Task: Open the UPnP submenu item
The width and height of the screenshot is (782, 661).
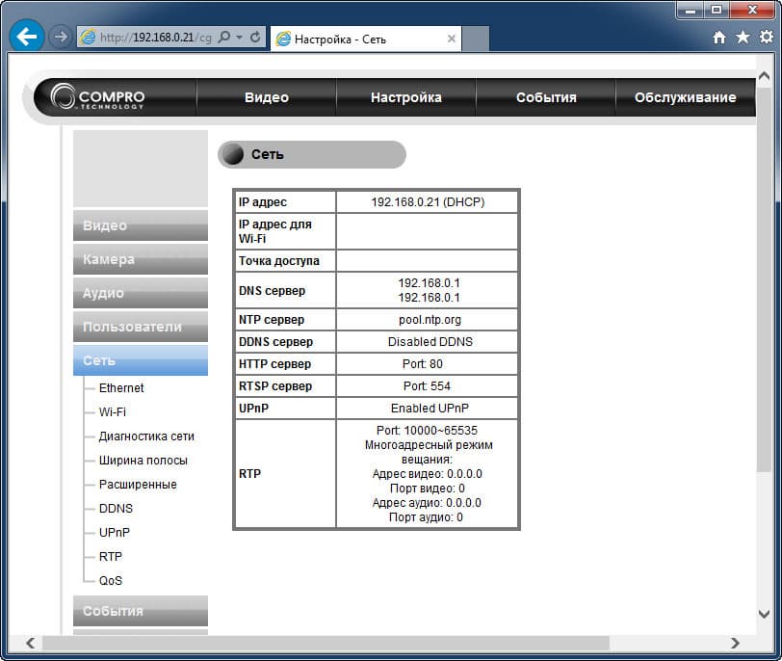Action: [x=115, y=532]
